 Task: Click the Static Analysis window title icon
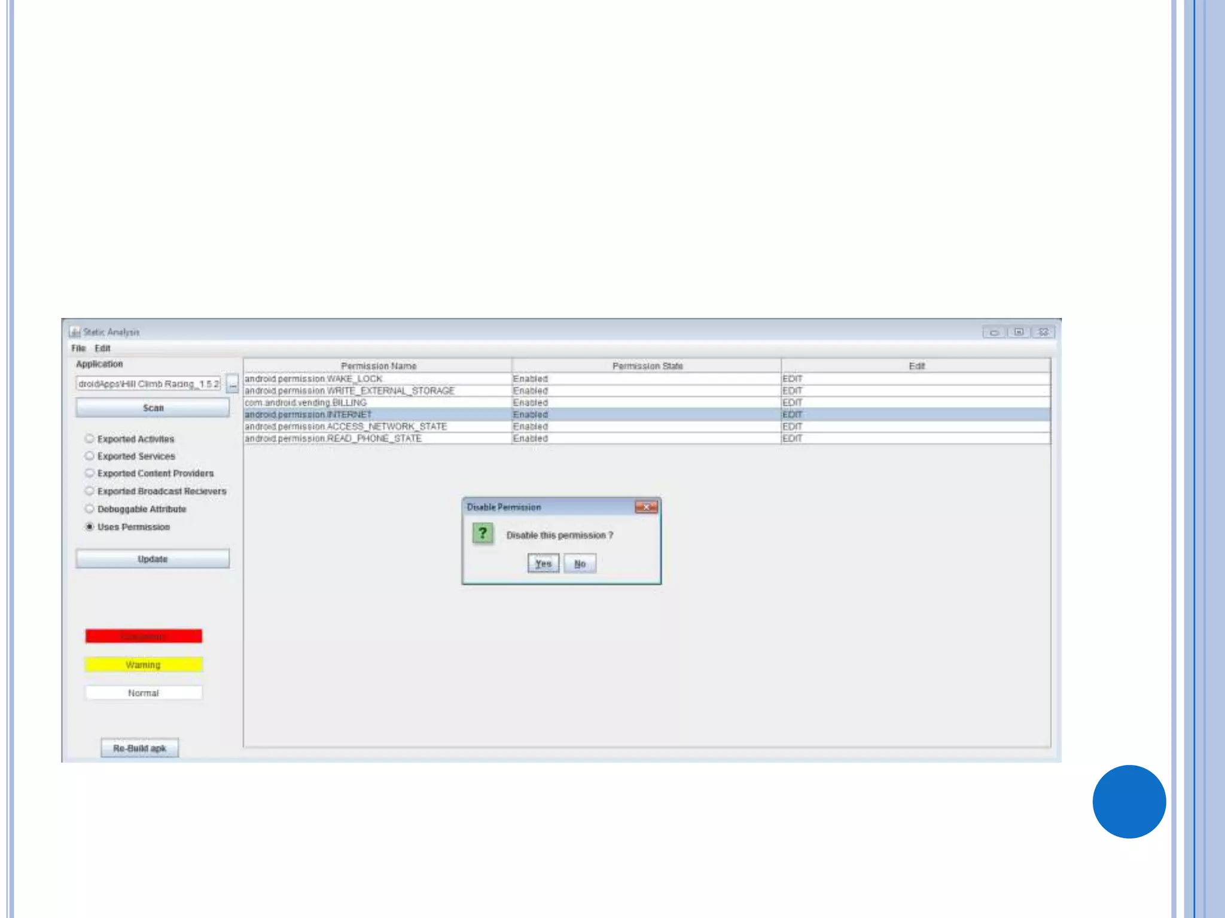pos(75,332)
